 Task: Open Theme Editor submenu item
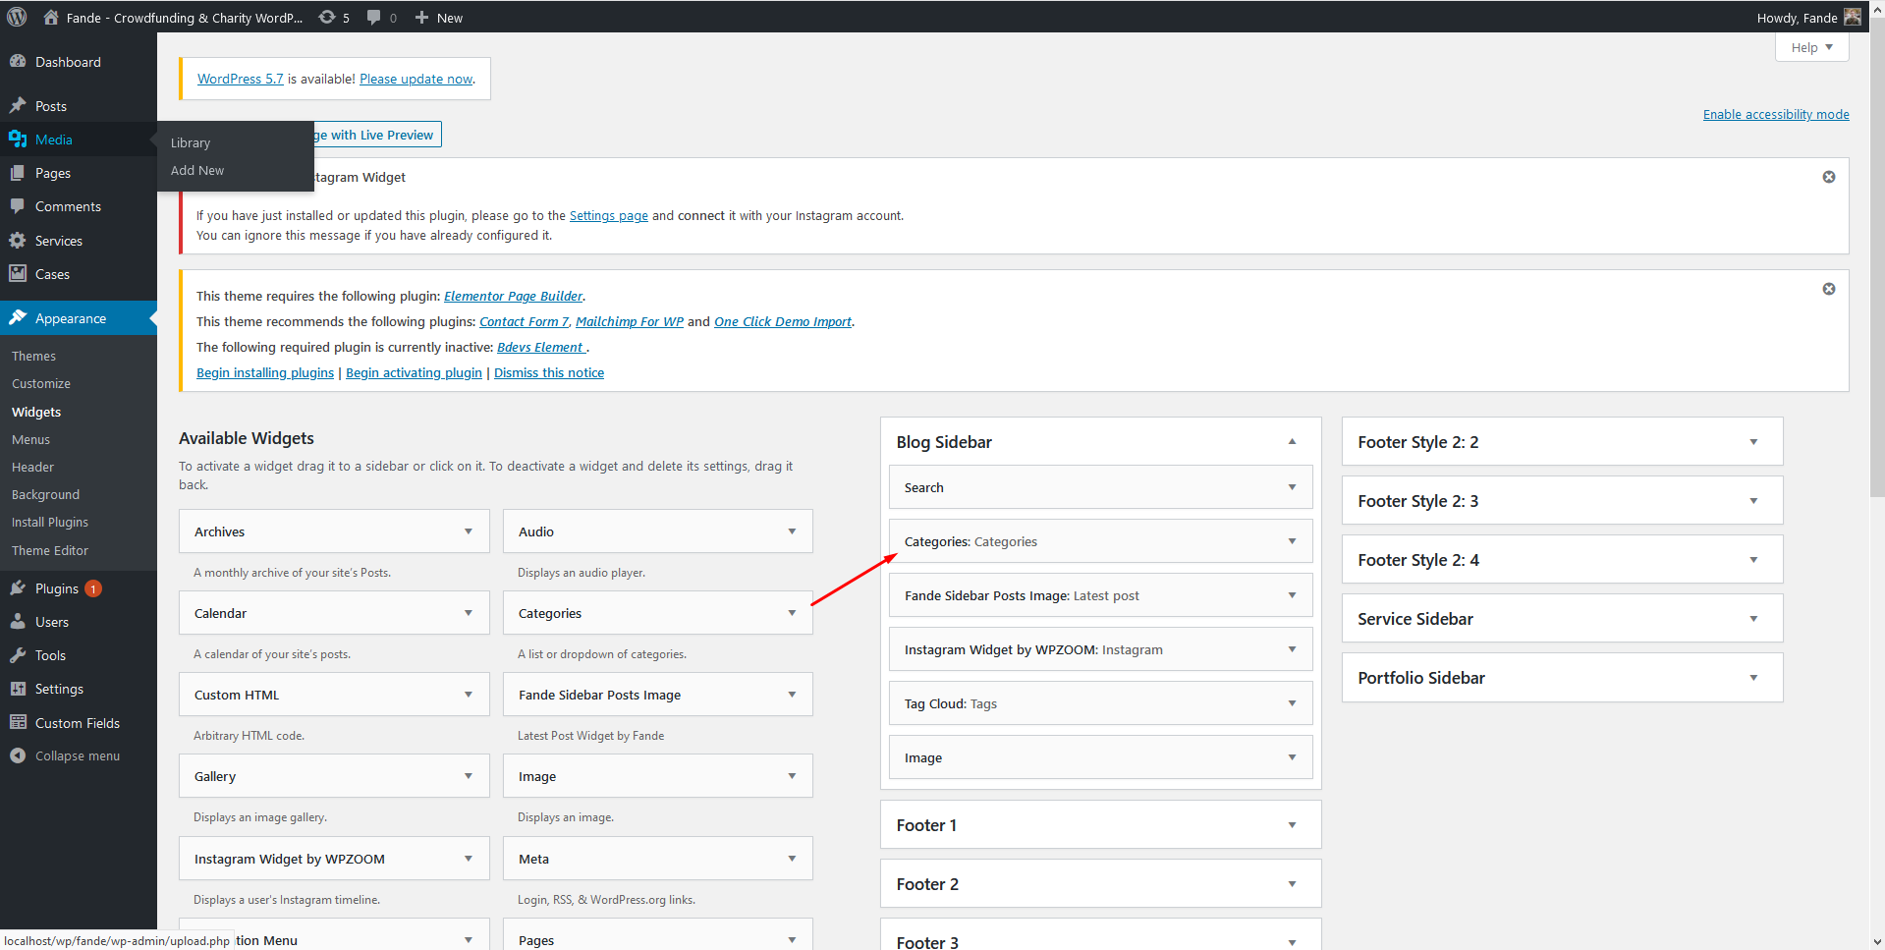click(50, 550)
